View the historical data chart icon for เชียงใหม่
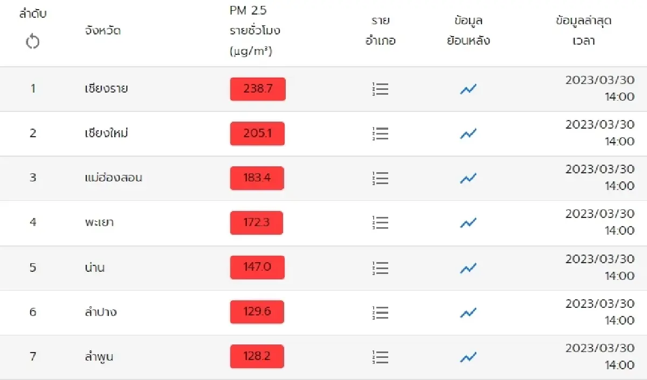Image resolution: width=647 pixels, height=380 pixels. pyautogui.click(x=469, y=133)
